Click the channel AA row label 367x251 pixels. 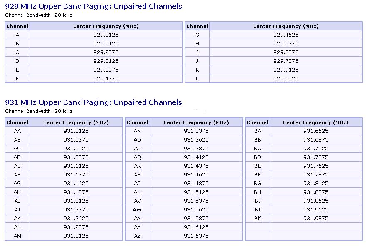17,131
